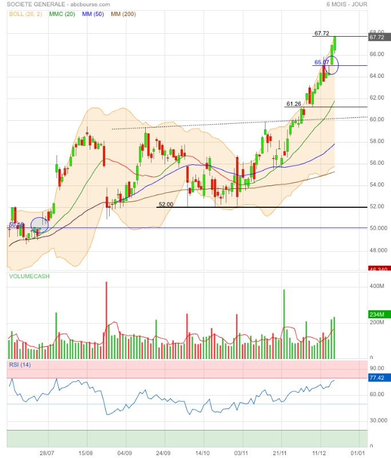Click the 90.00 RSI axis label
391x458 pixels.
(377, 368)
